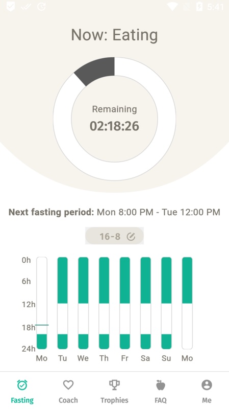This screenshot has width=229, height=409.
Task: Tap the Remaining 02:18:26 timer
Action: coord(114,119)
